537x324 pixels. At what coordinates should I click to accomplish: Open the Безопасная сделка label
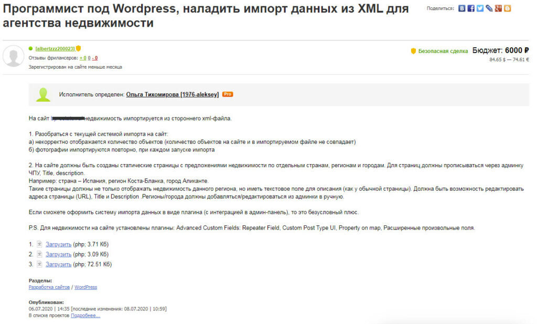tap(443, 51)
